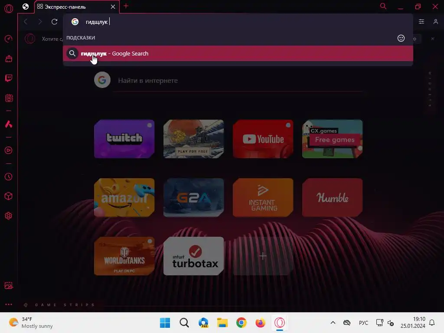Screen dimensions: 444x333
Task: Launch File Explorer from taskbar
Action: 222,323
